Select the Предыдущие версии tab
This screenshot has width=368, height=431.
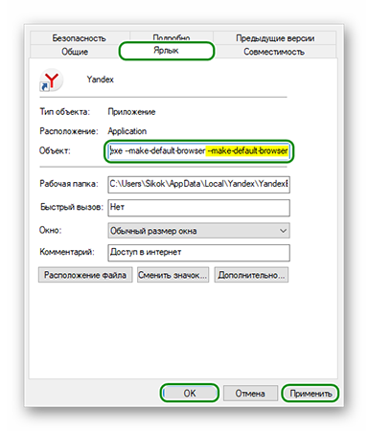275,38
